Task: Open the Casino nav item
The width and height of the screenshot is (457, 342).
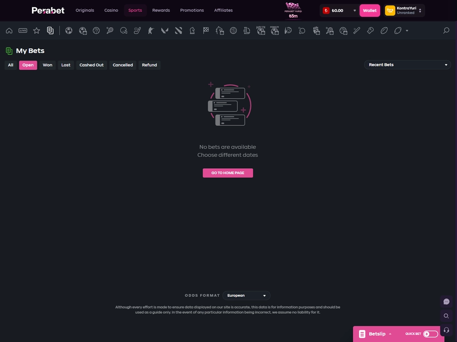Action: 112,10
